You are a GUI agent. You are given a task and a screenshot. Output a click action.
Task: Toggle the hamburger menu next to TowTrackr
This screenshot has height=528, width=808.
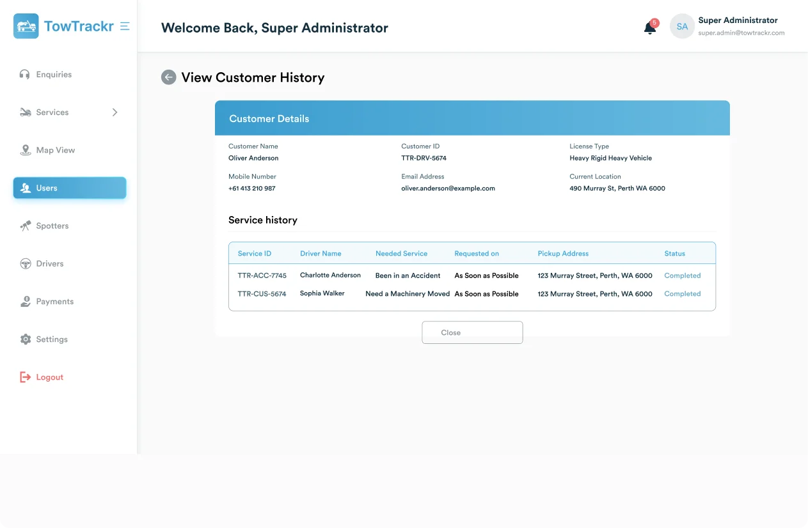[x=125, y=26]
